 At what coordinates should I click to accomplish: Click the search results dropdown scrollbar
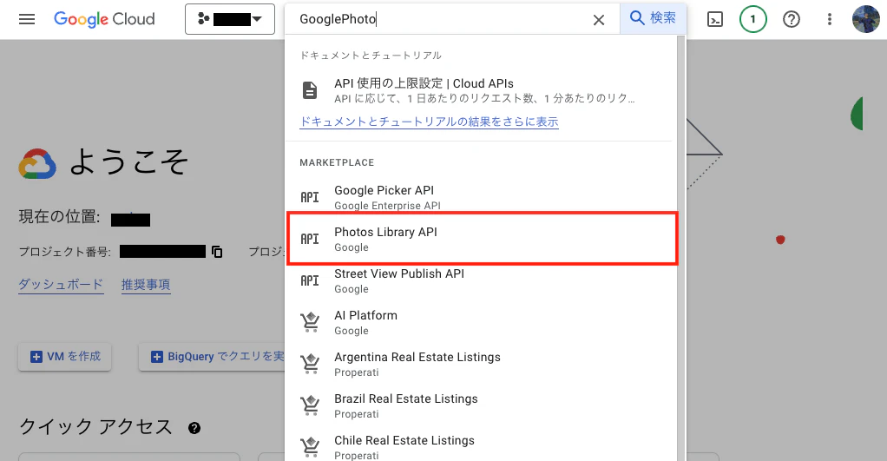(x=681, y=249)
